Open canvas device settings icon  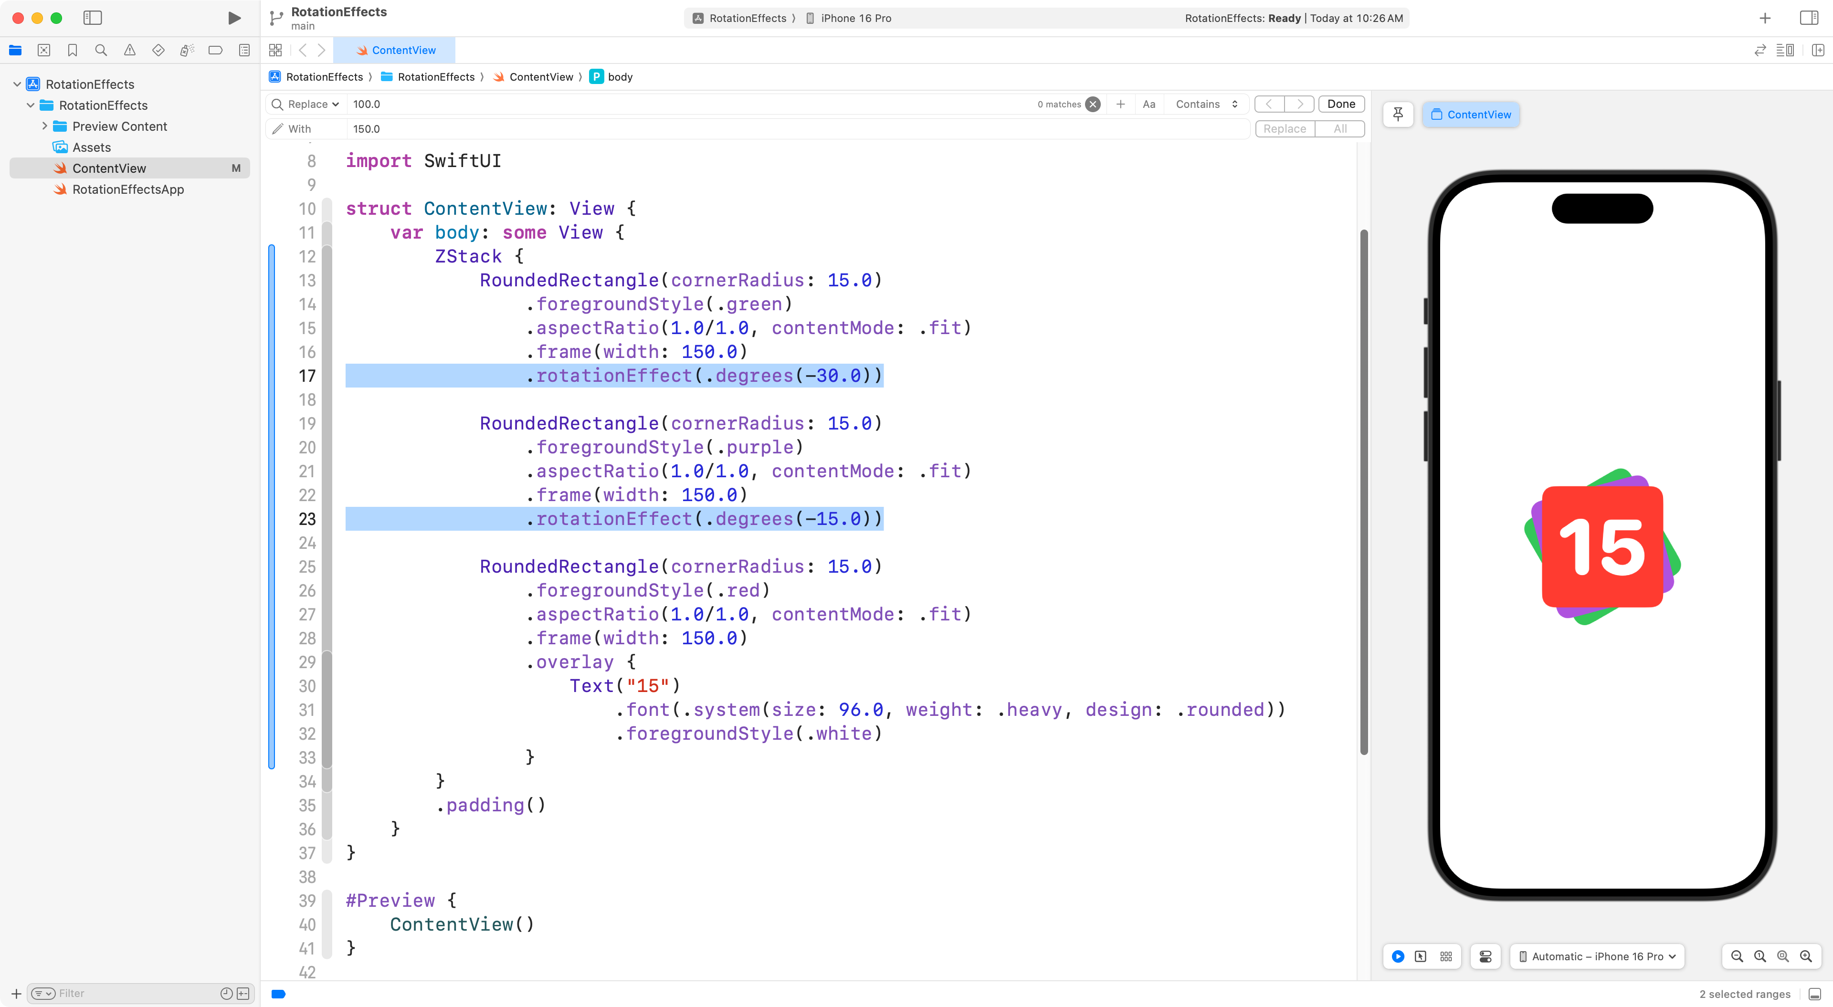click(1486, 956)
